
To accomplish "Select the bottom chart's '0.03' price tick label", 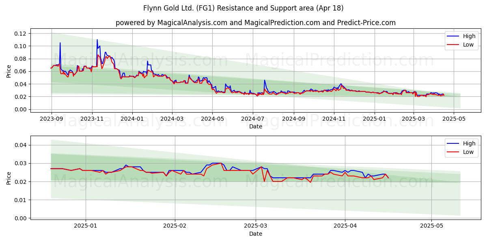I will point(20,163).
